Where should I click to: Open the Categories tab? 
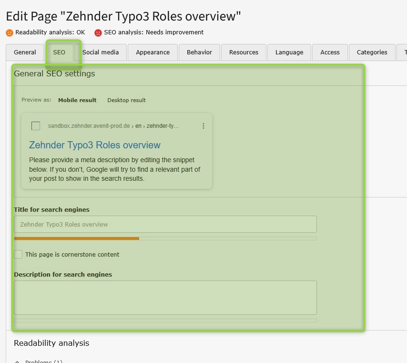[372, 52]
